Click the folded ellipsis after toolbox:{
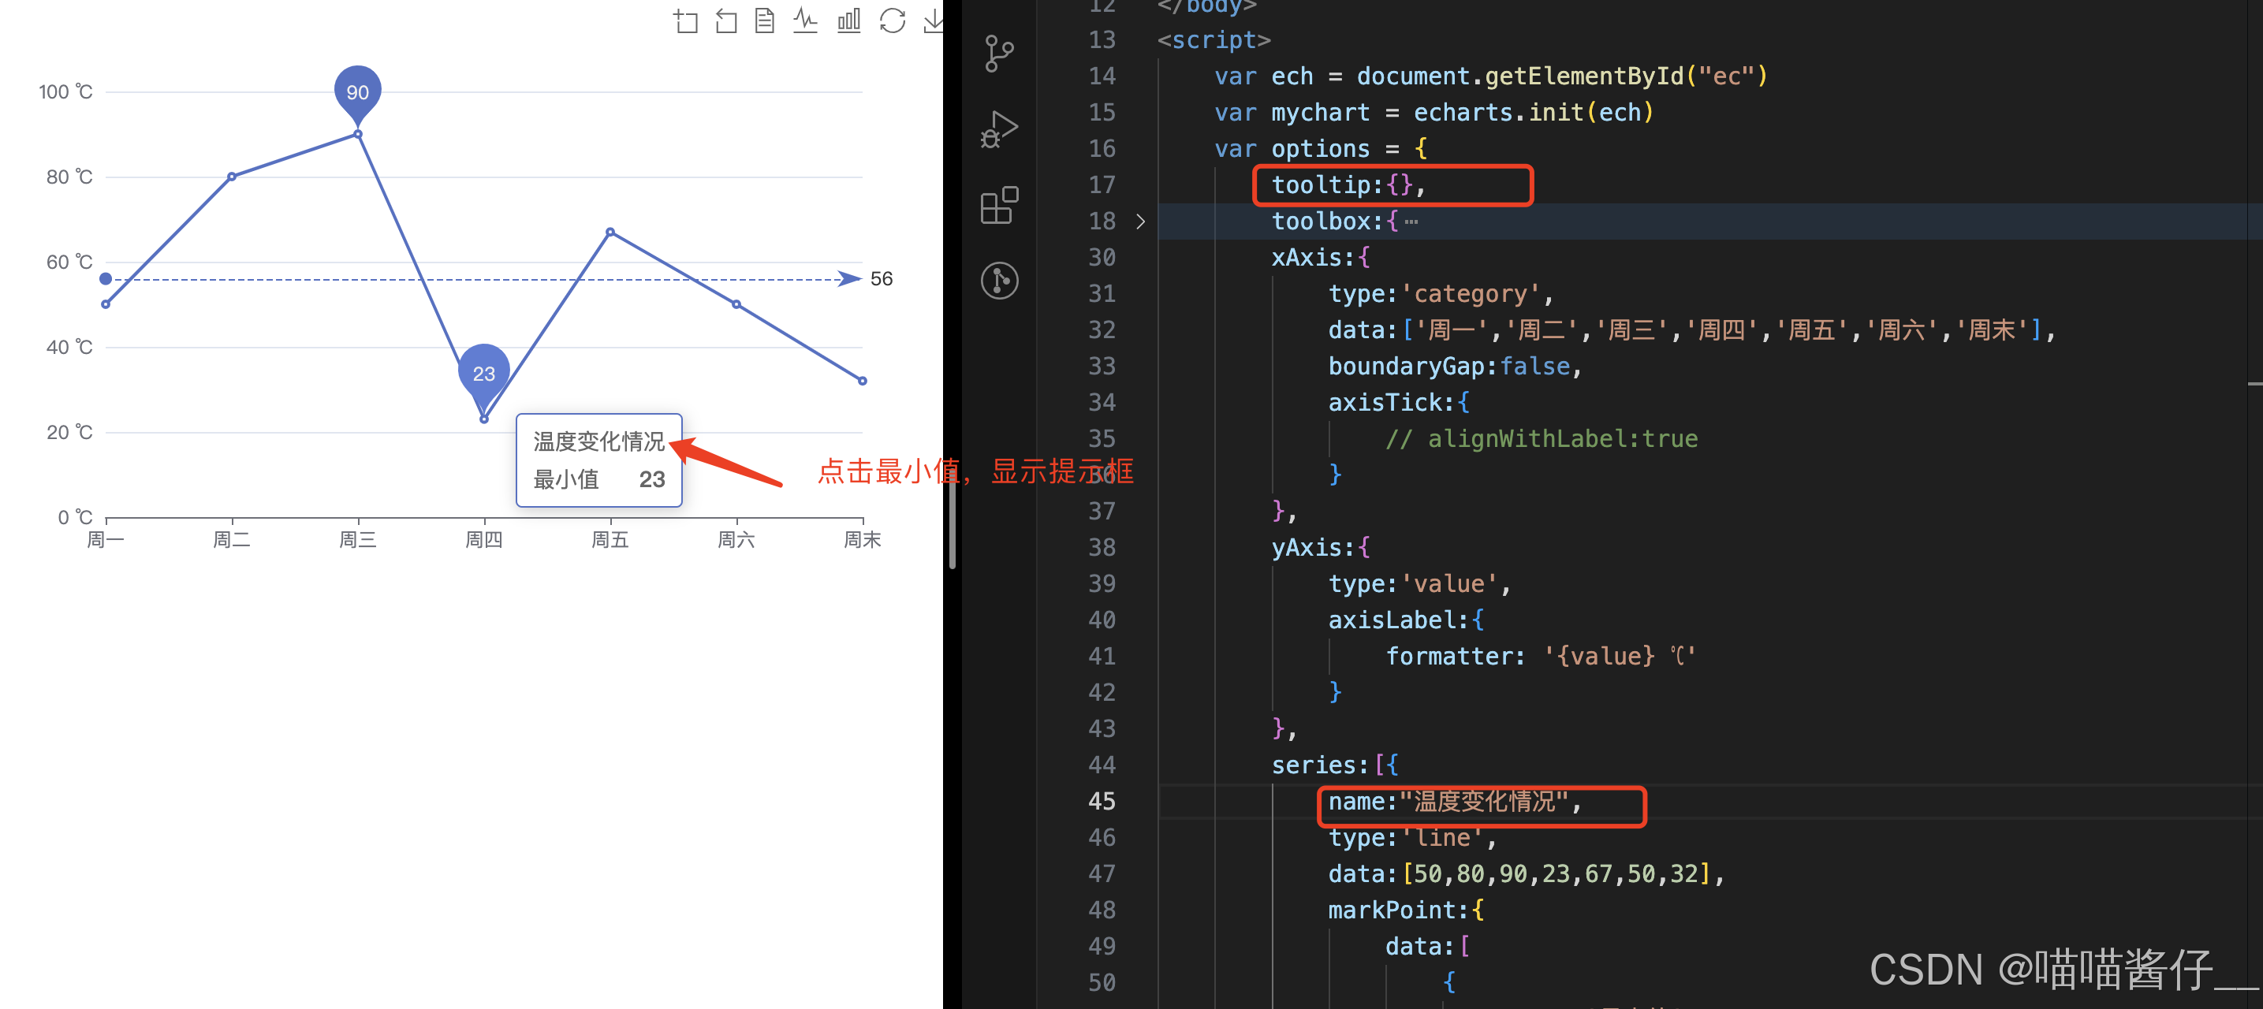Image resolution: width=2263 pixels, height=1009 pixels. click(x=1411, y=222)
